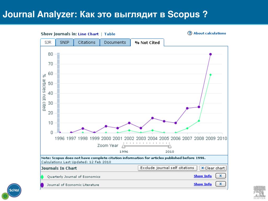Screen dimensions: 268x201
Task: Click the Journal of Economic Literature name
Action: pos(73,185)
